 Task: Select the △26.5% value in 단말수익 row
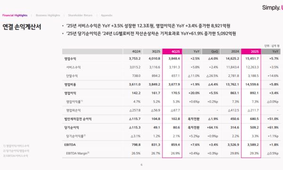pyautogui.click(x=212, y=76)
